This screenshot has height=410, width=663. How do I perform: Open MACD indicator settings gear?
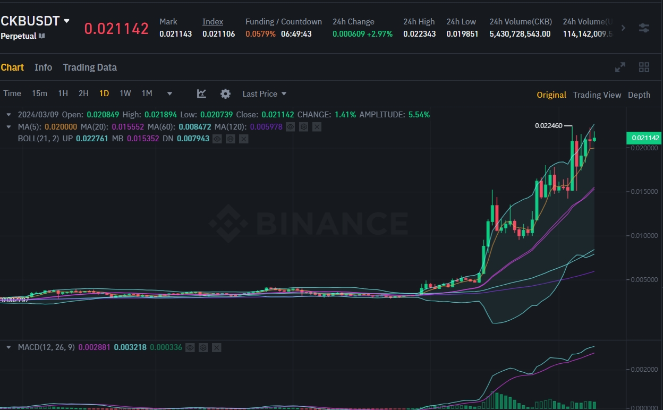coord(203,347)
